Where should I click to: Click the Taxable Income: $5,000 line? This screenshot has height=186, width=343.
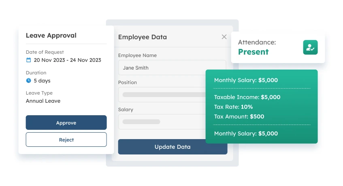click(x=247, y=97)
